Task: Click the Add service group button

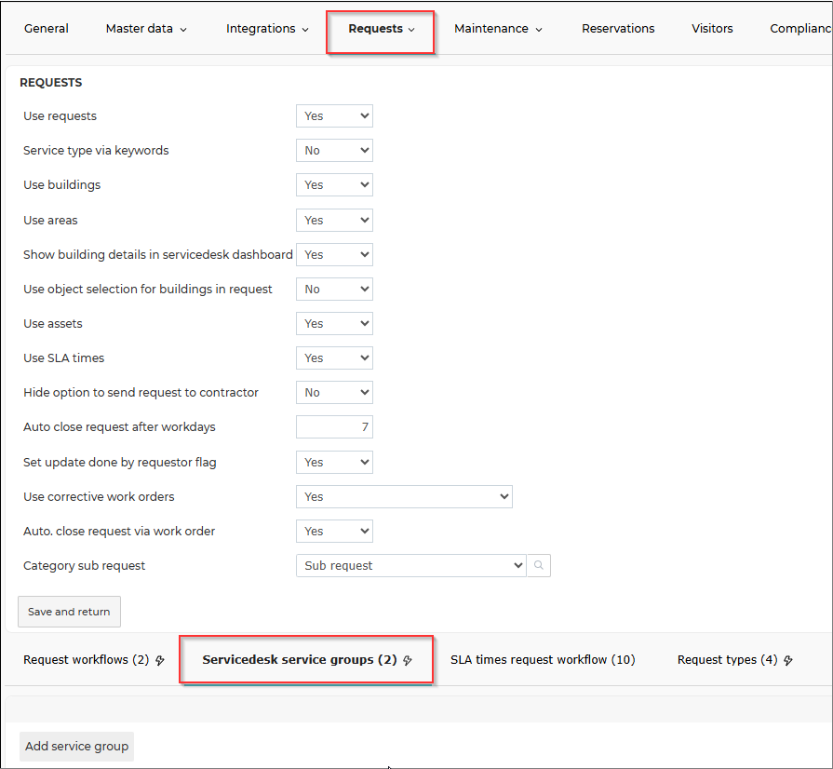Action: [x=76, y=746]
